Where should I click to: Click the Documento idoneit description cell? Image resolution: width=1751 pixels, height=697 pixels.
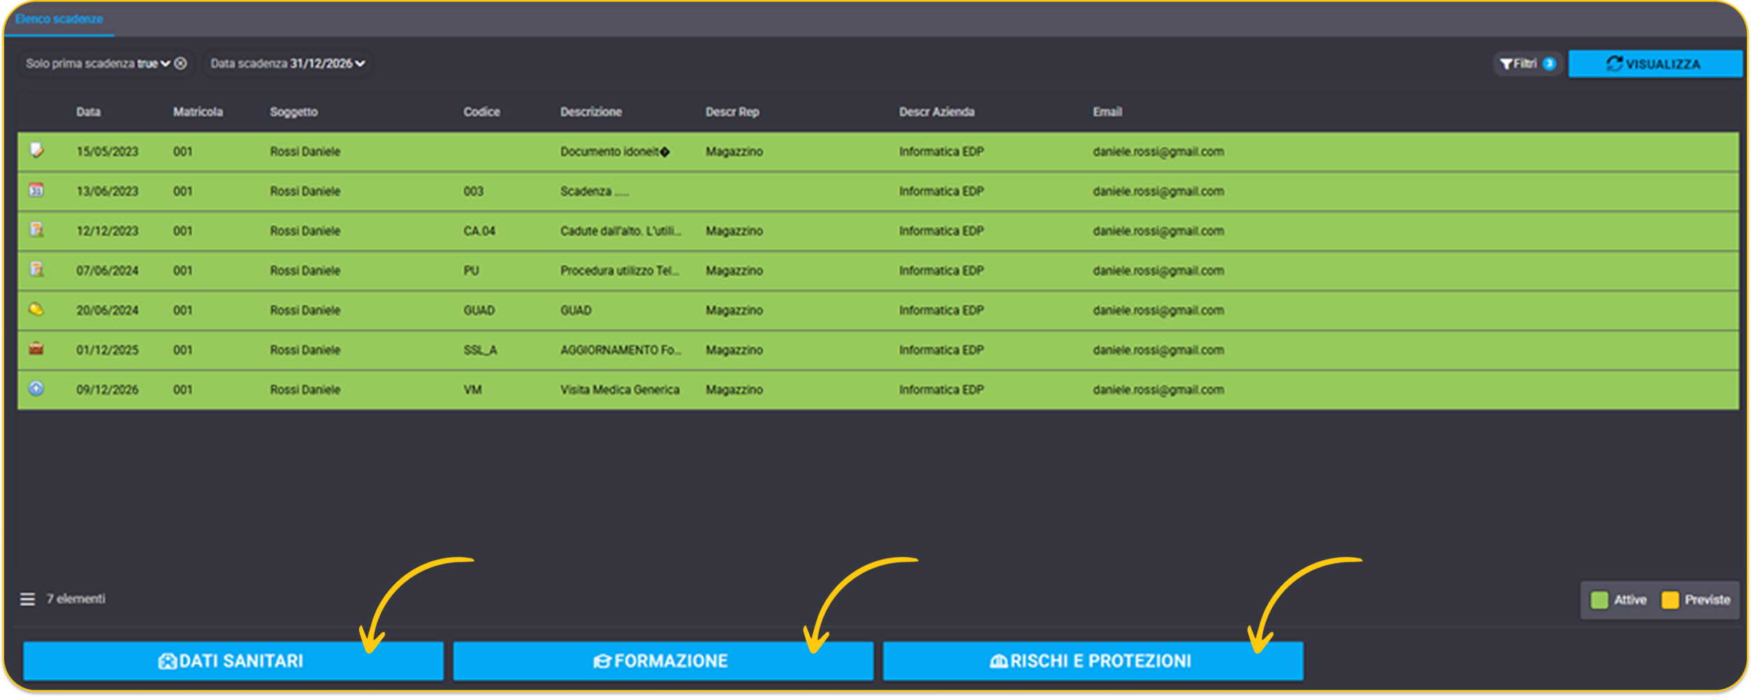click(x=615, y=152)
